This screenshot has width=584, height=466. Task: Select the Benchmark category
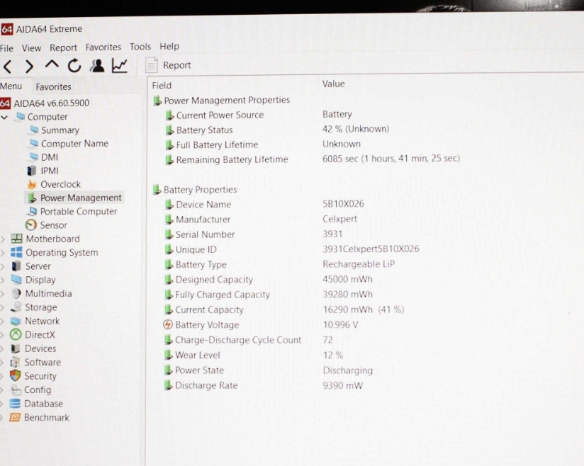tap(46, 418)
